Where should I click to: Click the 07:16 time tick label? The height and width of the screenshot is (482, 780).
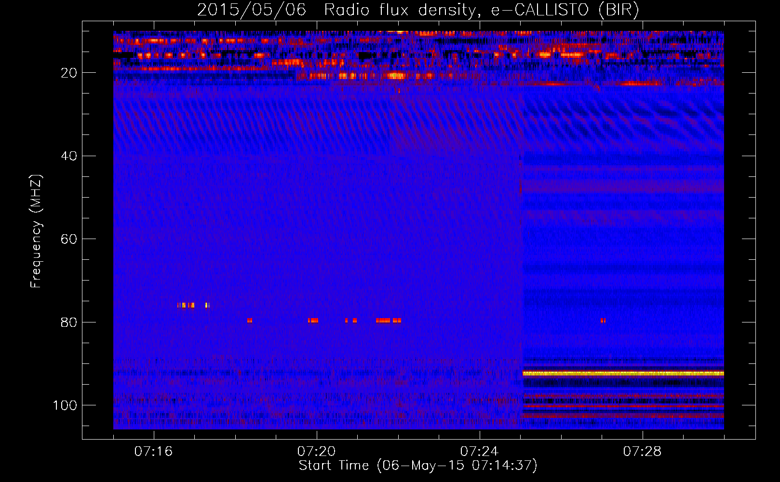point(153,452)
